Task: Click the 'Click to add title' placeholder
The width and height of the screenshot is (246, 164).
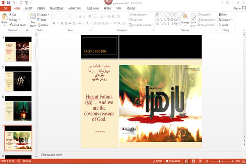Action: [x=100, y=46]
